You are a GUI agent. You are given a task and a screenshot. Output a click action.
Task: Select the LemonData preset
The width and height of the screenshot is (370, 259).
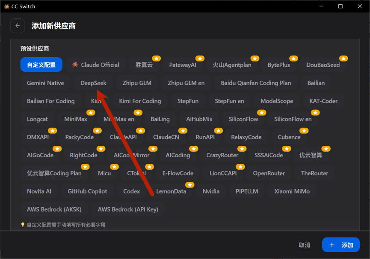[x=171, y=191]
